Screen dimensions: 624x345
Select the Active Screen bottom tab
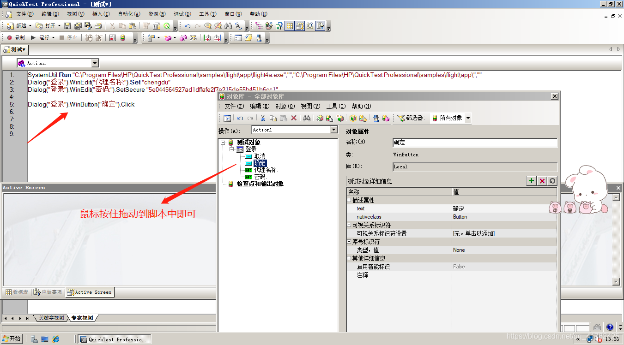89,292
